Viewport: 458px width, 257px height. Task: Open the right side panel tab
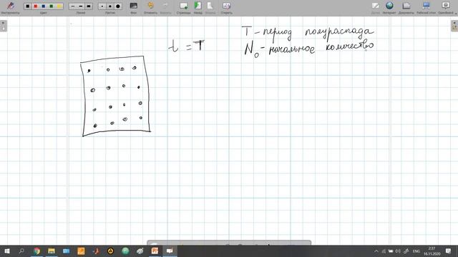click(454, 26)
